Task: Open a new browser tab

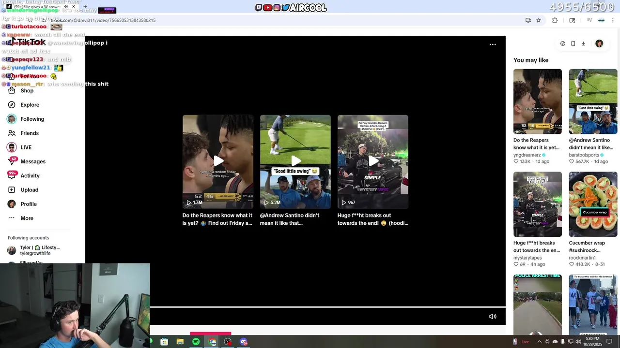Action: pos(85,7)
